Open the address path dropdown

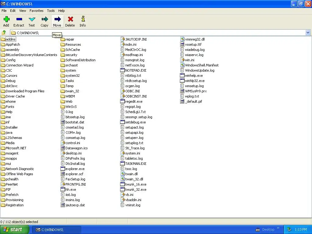[308, 32]
